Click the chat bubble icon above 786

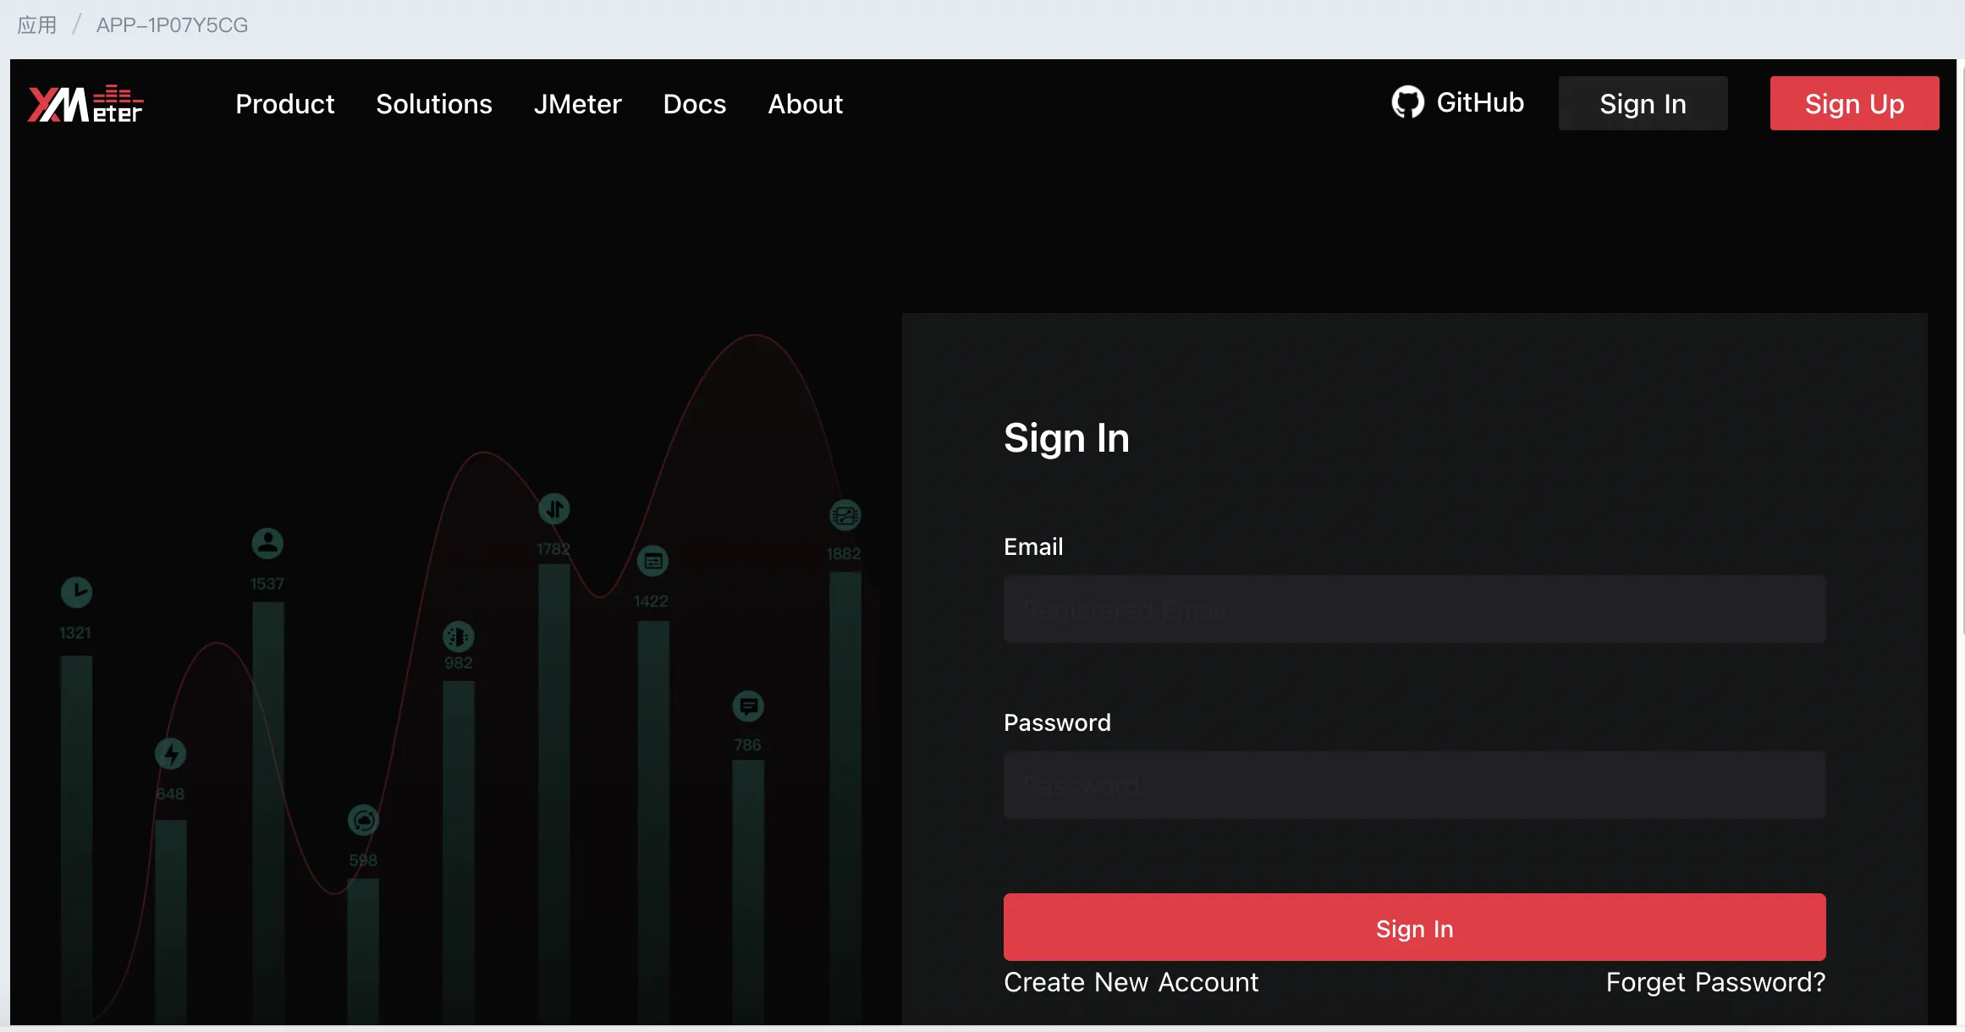[x=747, y=705]
